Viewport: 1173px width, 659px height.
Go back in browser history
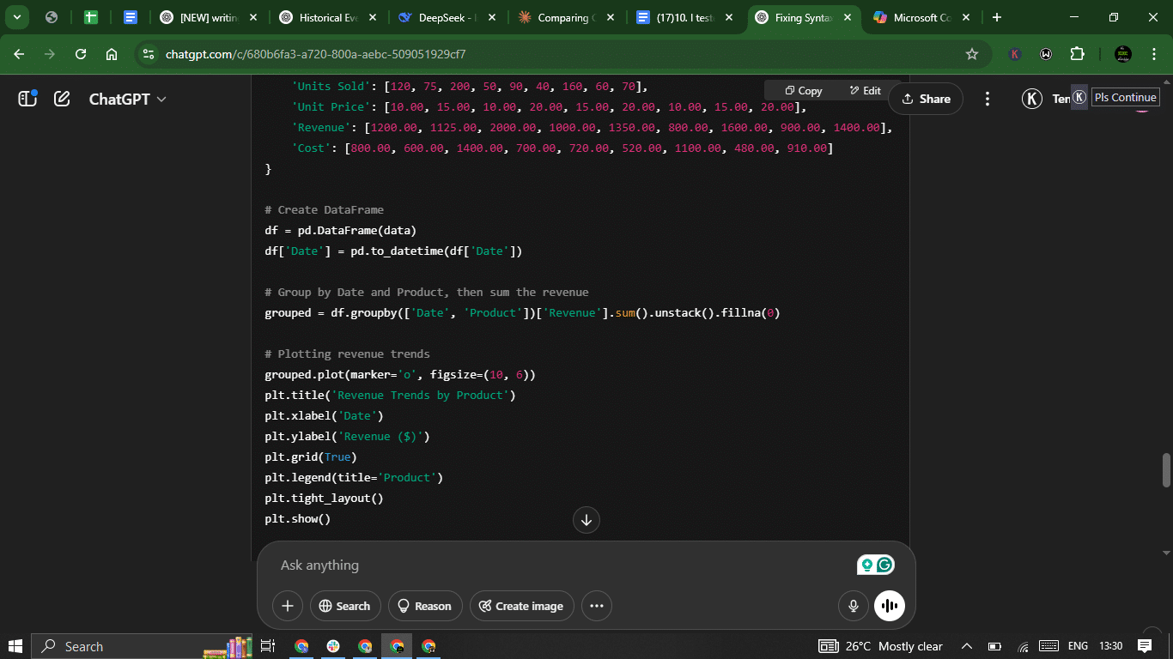[19, 54]
